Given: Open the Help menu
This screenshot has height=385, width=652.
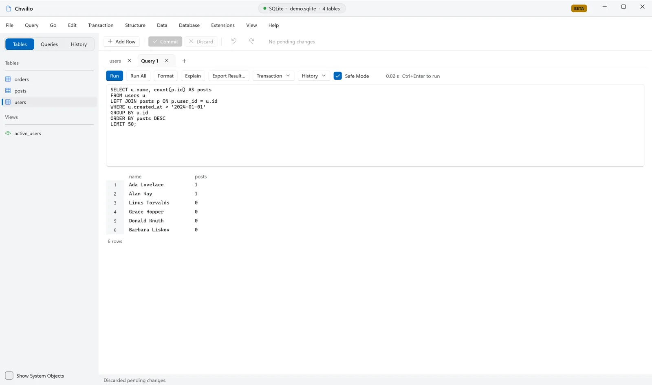Looking at the screenshot, I should click(273, 25).
